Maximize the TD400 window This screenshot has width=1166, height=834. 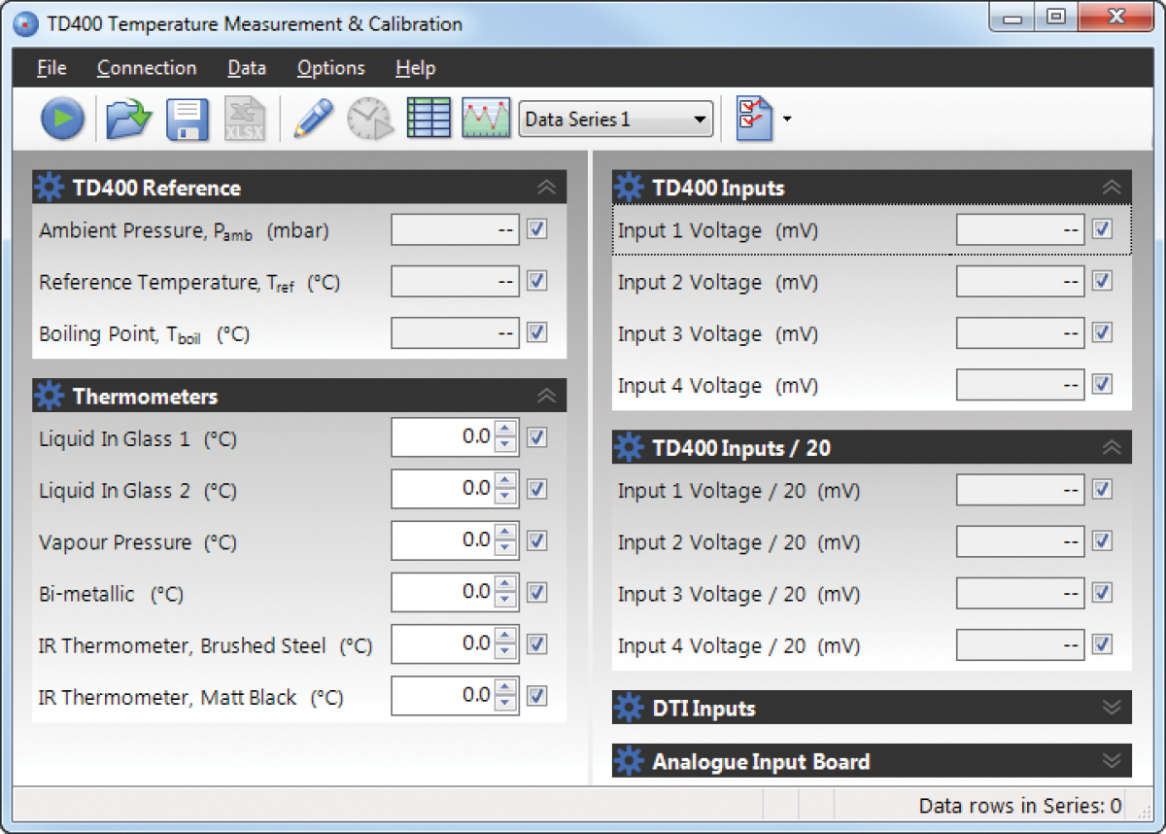click(x=1055, y=17)
